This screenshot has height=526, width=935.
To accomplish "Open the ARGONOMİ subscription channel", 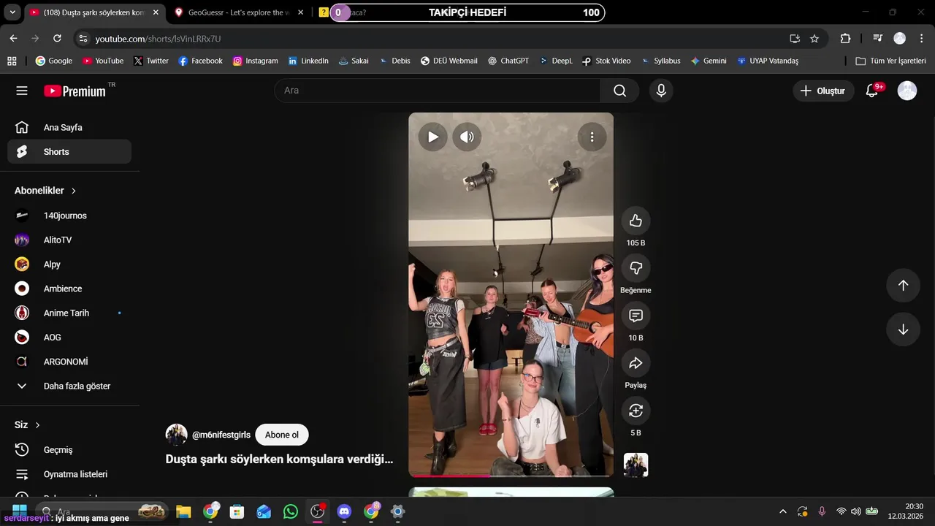I will point(69,362).
